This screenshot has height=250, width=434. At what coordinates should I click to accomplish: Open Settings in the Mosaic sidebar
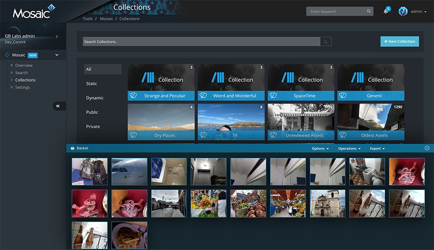(23, 87)
